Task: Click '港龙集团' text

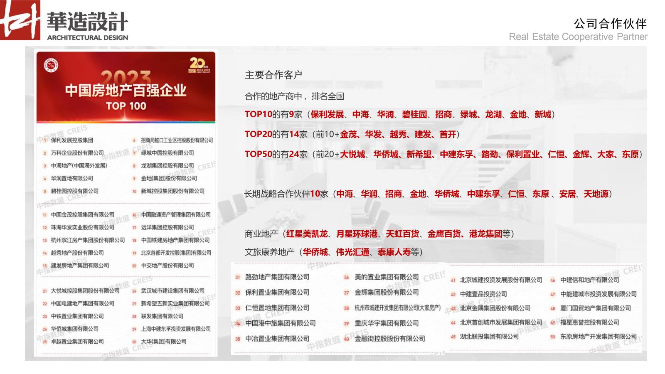Action: click(x=485, y=234)
